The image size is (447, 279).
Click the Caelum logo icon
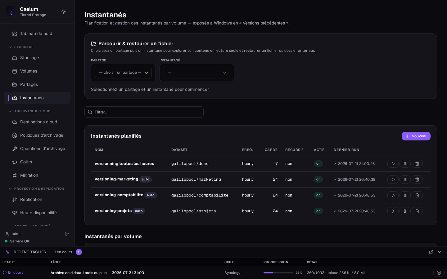12,12
